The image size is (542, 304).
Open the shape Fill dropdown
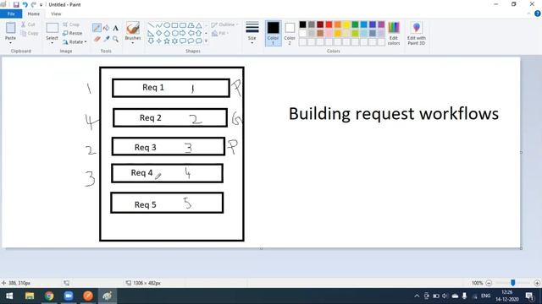pos(220,34)
